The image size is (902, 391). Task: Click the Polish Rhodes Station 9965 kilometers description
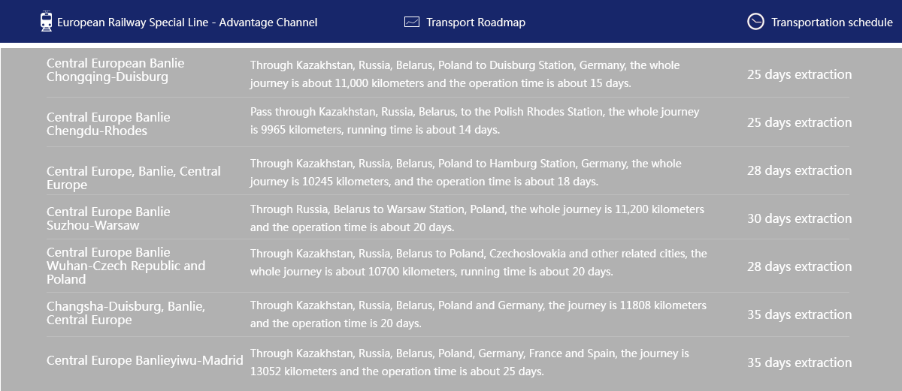tap(475, 121)
